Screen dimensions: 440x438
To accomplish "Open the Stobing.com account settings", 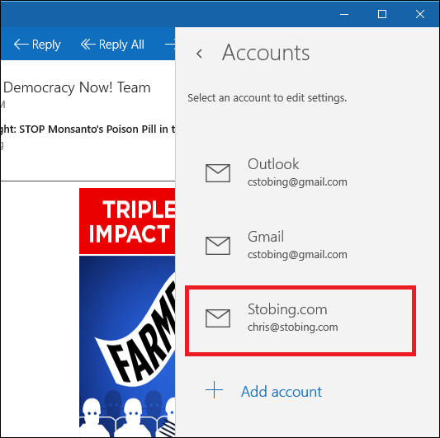I will pyautogui.click(x=300, y=321).
